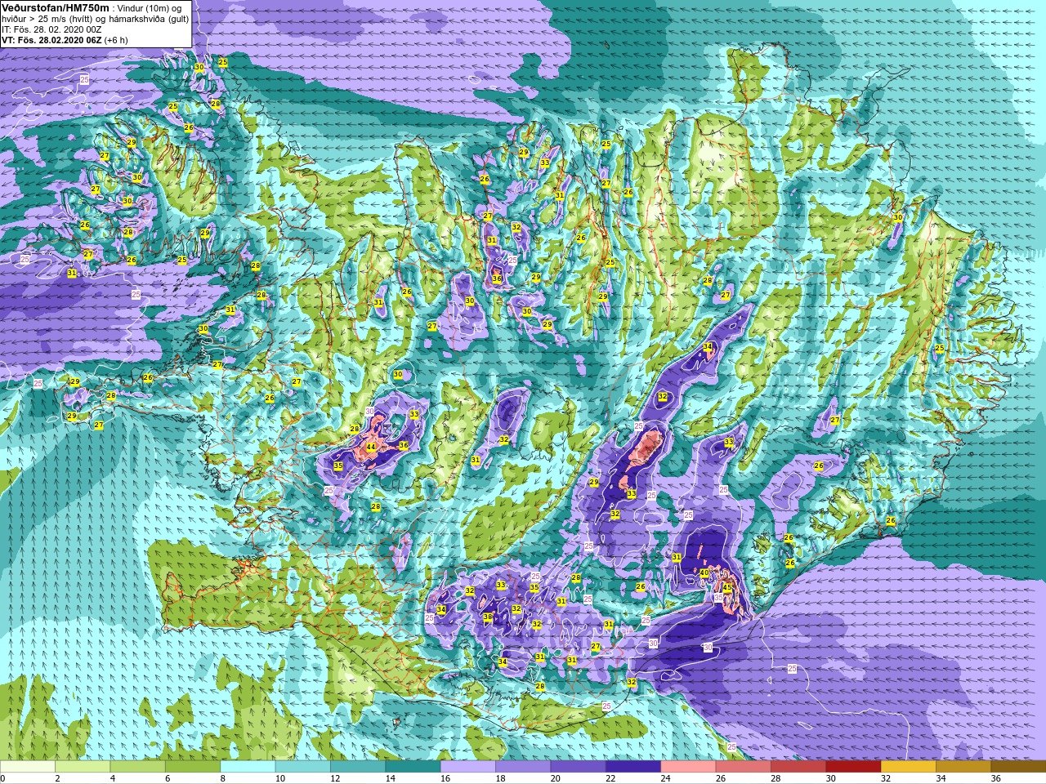Screen dimensions: 1046x784
Task: Select the 14–16 m/s dark teal legend swatch
Action: click(x=413, y=767)
